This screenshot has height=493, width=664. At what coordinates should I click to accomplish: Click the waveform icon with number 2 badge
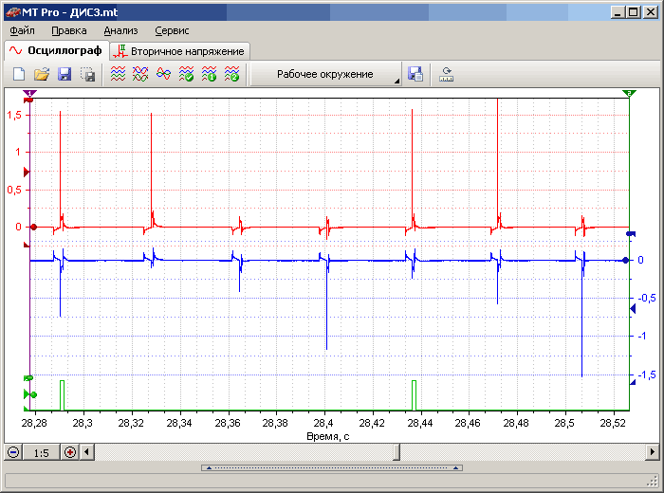tap(231, 74)
